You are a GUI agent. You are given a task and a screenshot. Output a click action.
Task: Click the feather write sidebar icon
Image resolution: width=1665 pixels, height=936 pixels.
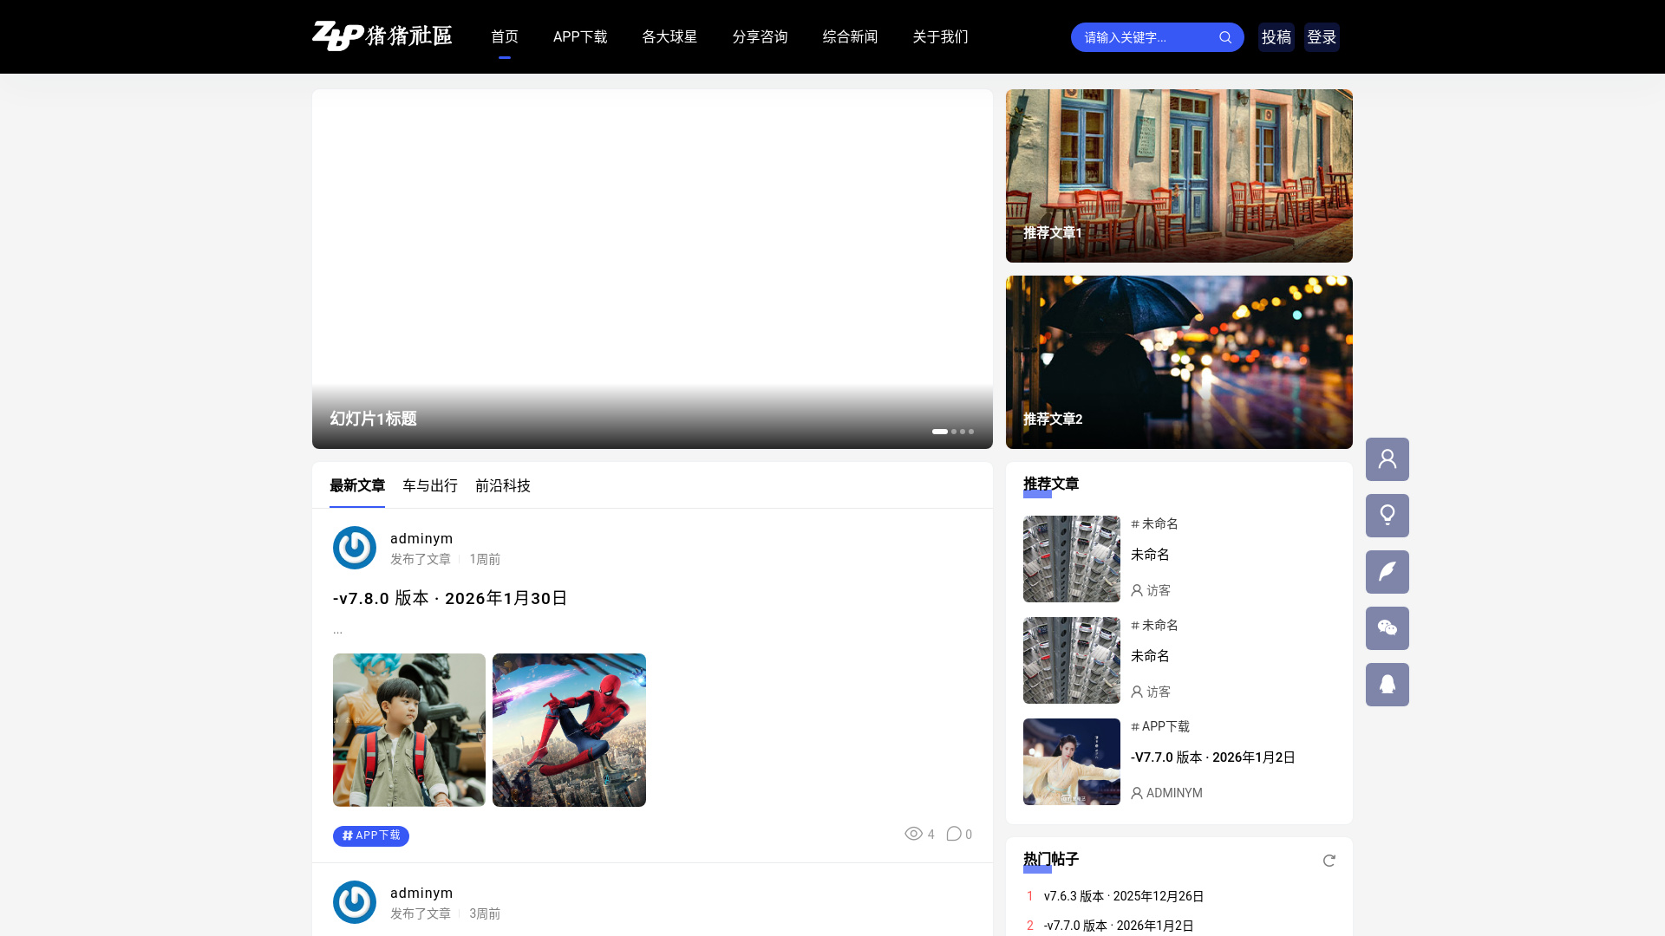click(1387, 572)
